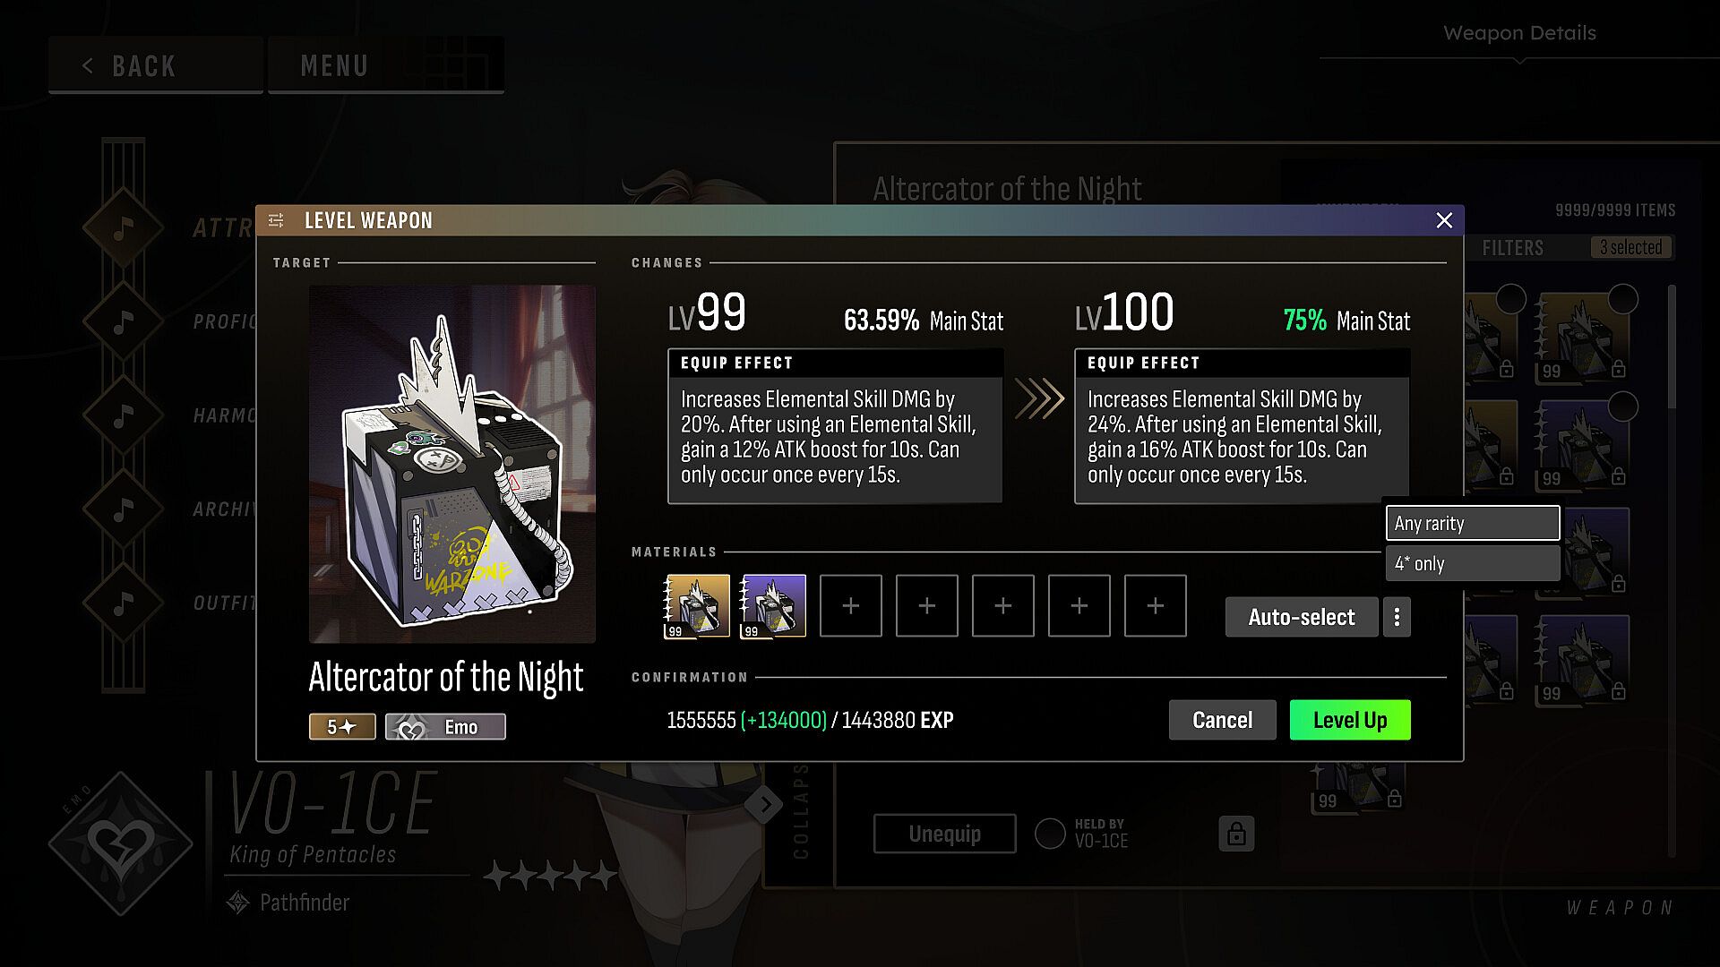Open the Level Weapon settings sliders icon
This screenshot has width=1720, height=967.
[x=276, y=220]
